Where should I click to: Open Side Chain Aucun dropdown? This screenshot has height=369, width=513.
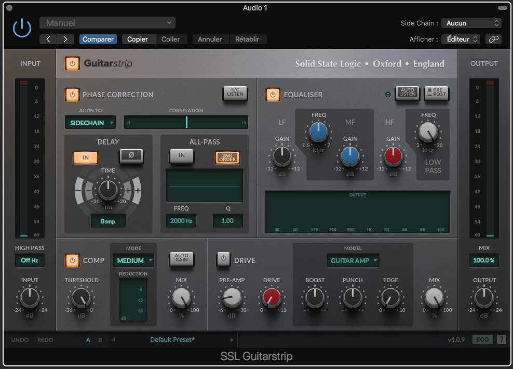pos(471,23)
